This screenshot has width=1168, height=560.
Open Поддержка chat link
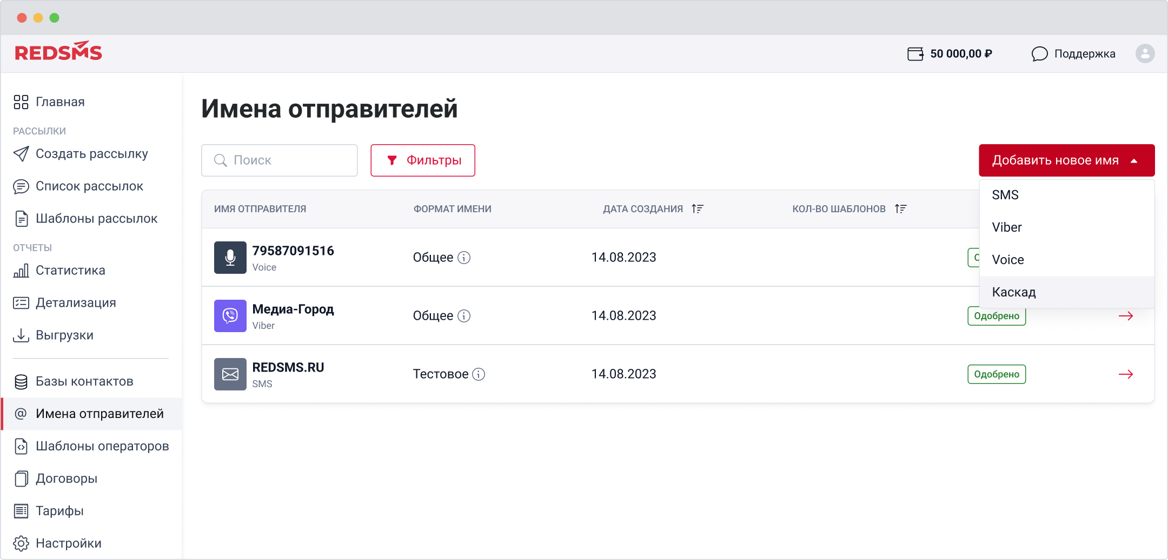click(1073, 54)
